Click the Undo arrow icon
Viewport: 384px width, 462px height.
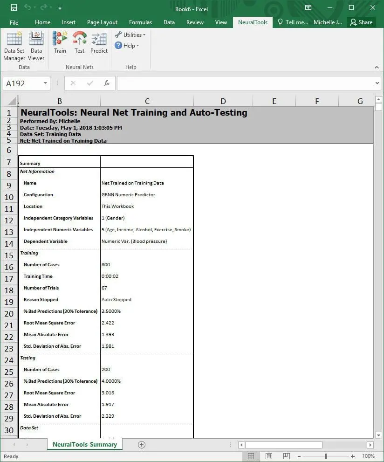pyautogui.click(x=27, y=8)
